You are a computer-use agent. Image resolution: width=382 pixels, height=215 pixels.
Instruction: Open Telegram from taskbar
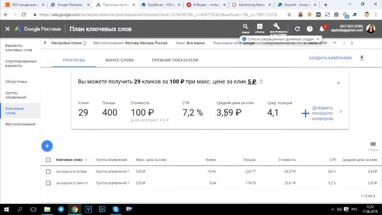[x=61, y=210]
